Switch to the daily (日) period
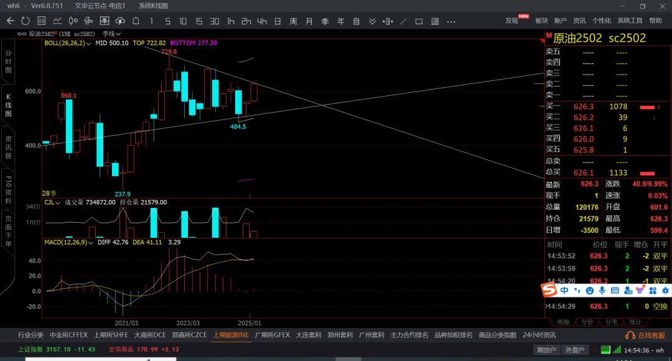 pyautogui.click(x=278, y=21)
